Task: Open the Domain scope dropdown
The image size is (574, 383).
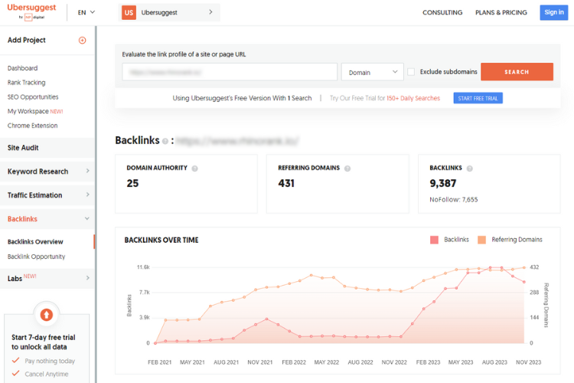Action: pos(372,72)
